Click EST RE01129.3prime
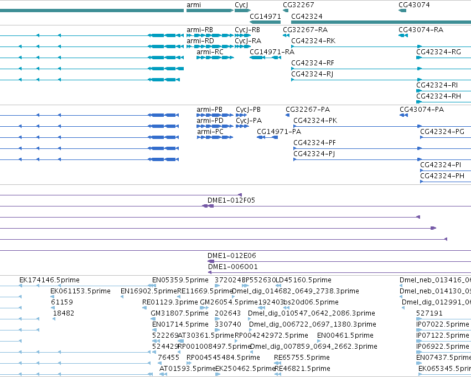Screen dimensions: 471x377 [x=170, y=302]
